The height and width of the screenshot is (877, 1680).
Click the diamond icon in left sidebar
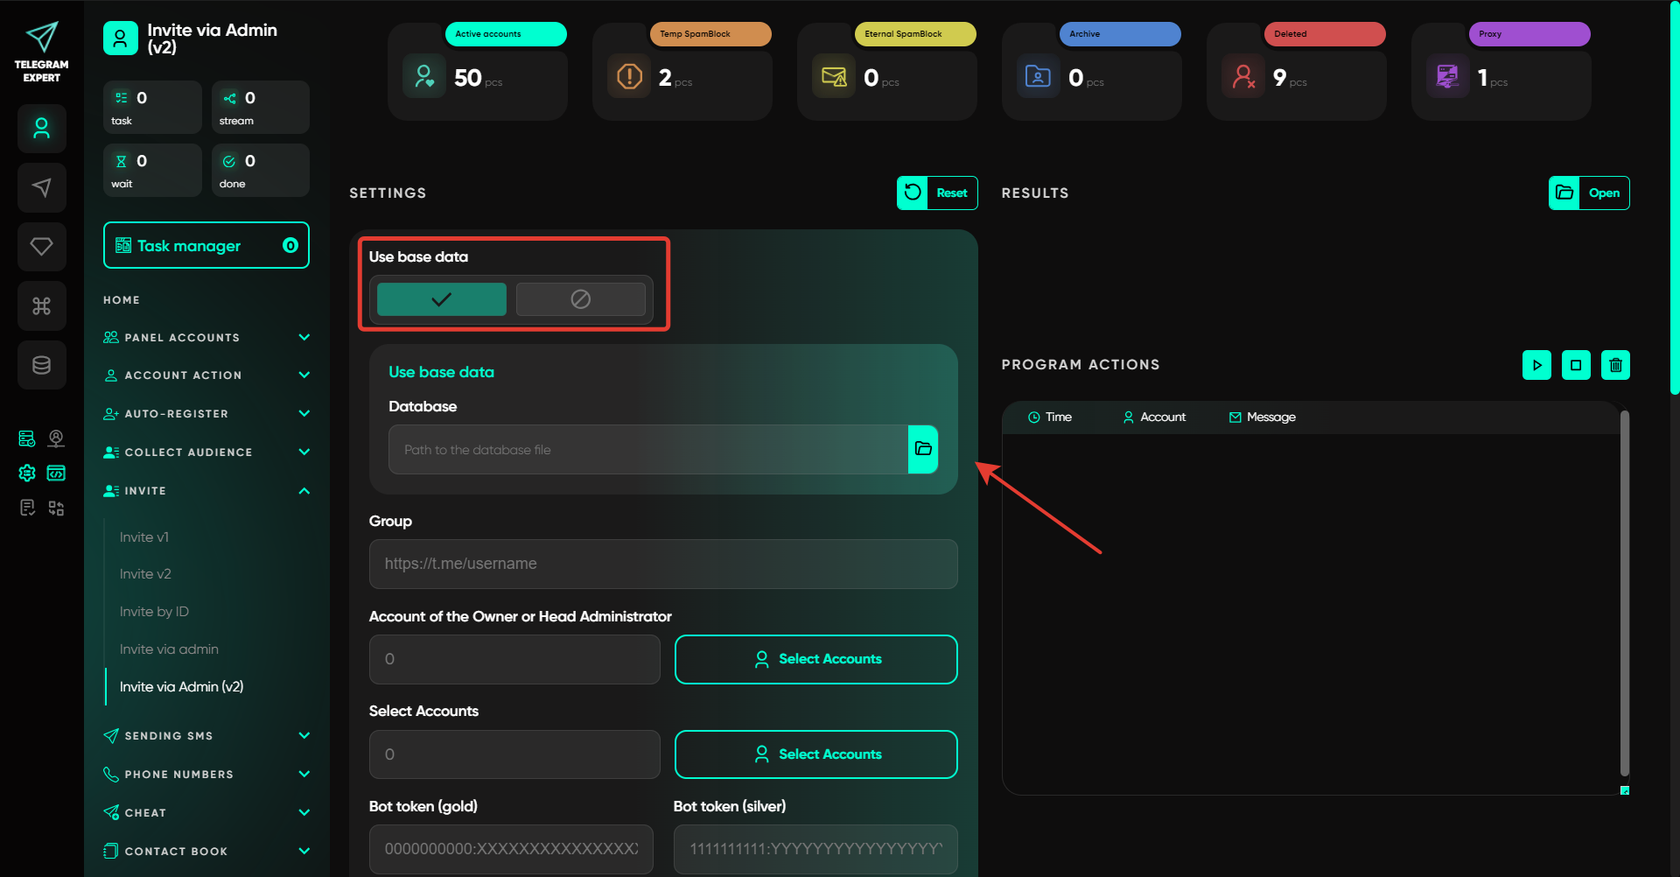coord(41,247)
